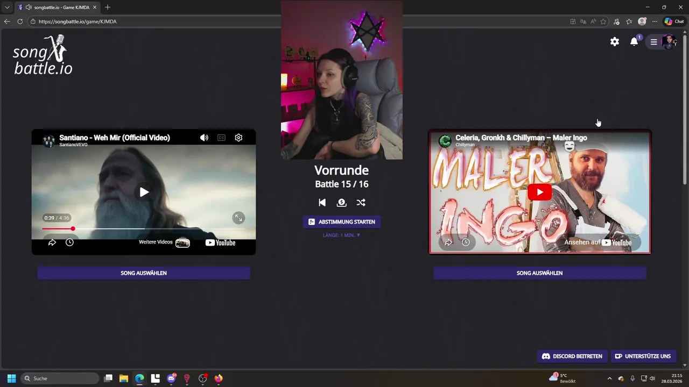Screen dimensions: 689x387
Task: Share the Maler Ingo video
Action: click(x=448, y=242)
